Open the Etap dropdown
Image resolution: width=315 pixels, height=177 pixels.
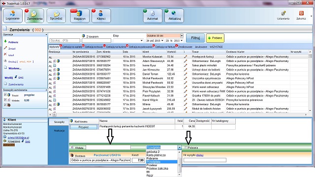point(142,40)
